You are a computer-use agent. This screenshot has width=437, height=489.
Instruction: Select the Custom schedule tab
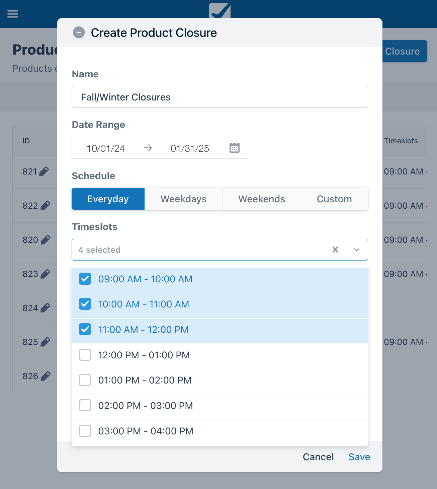334,199
